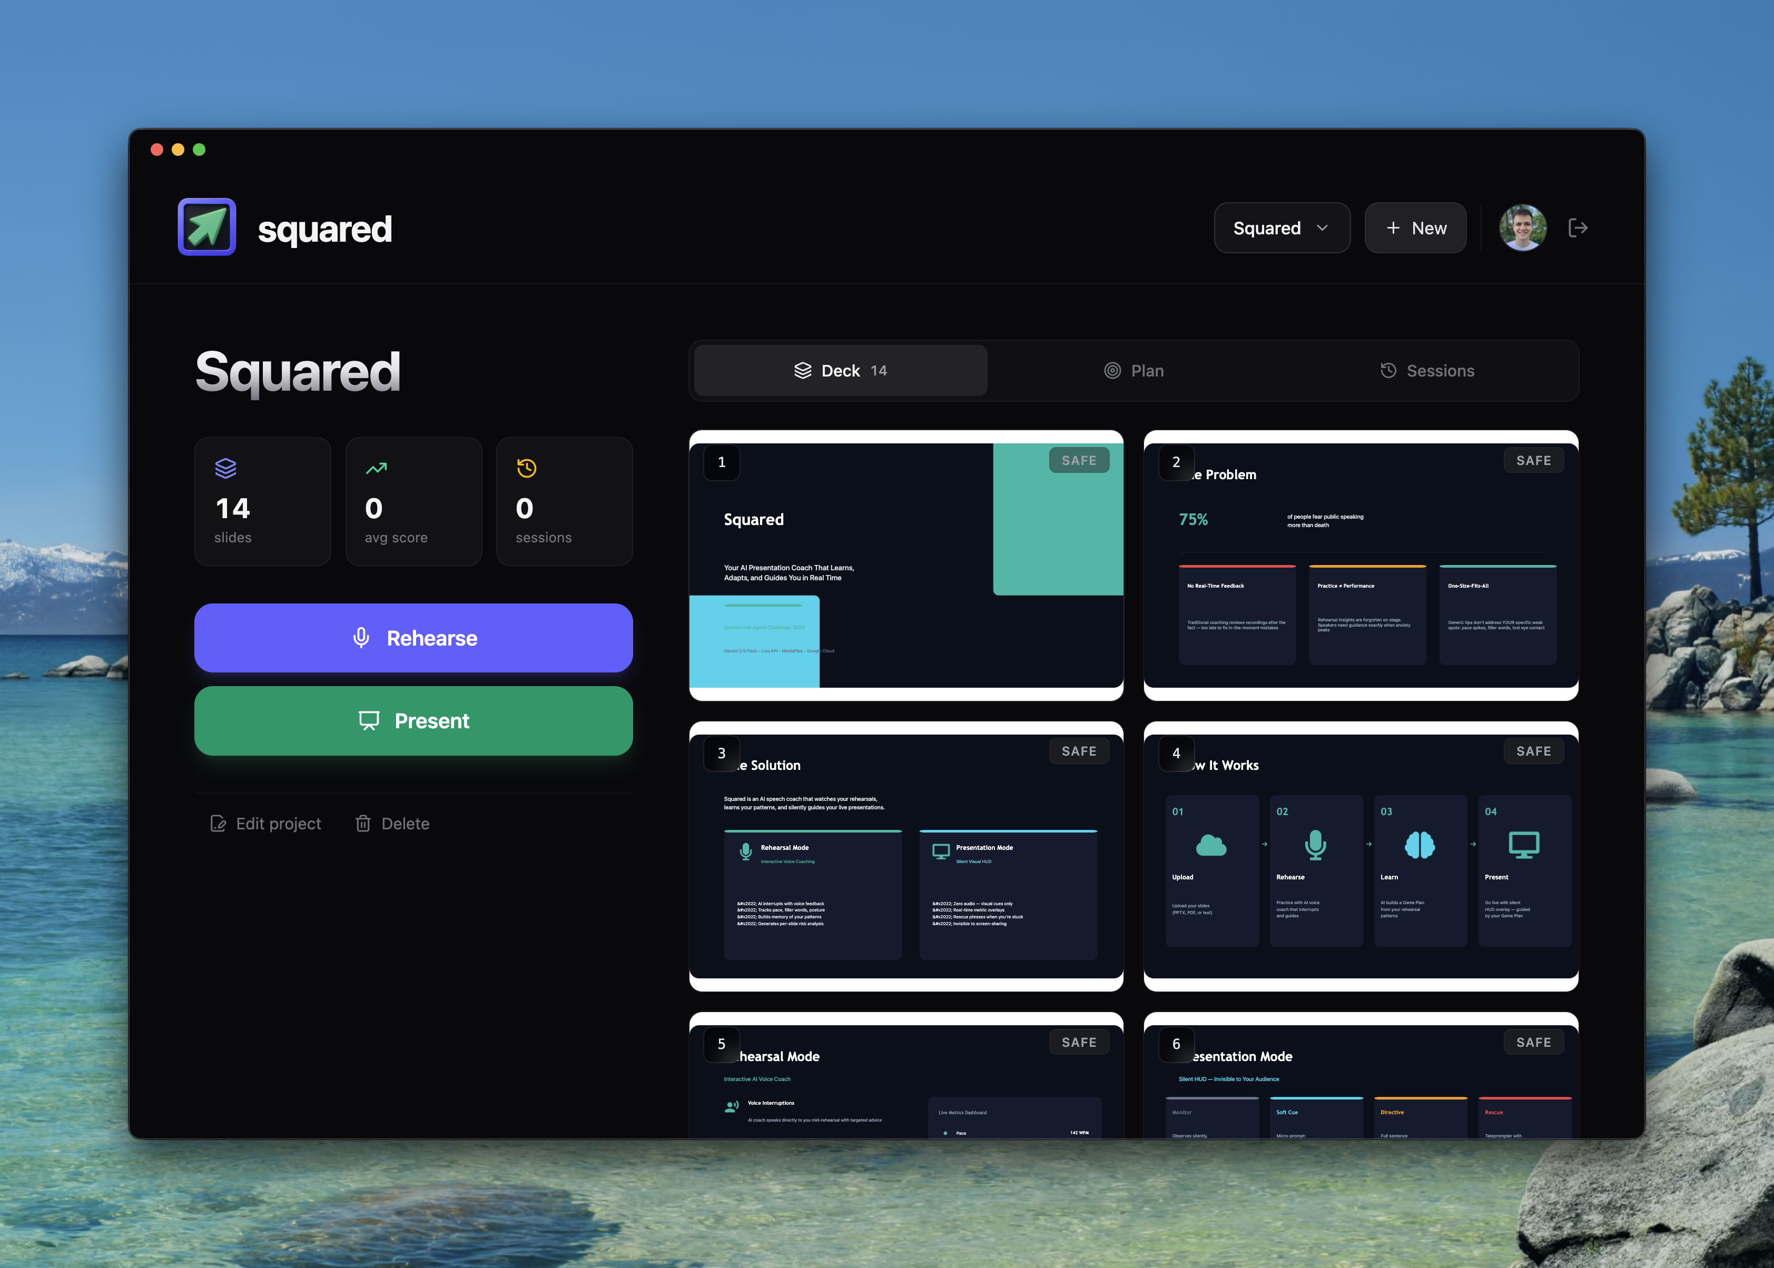Start the Rehearse session button
The width and height of the screenshot is (1774, 1268).
pos(413,638)
